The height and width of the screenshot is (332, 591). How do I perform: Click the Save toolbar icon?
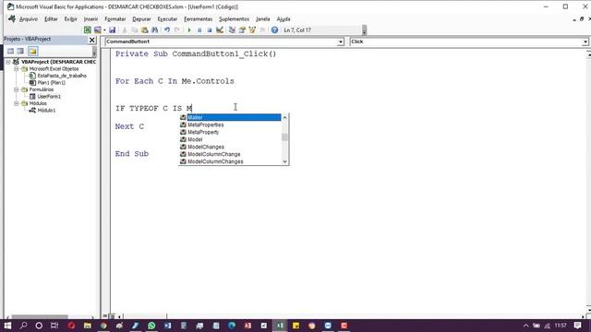[112, 30]
